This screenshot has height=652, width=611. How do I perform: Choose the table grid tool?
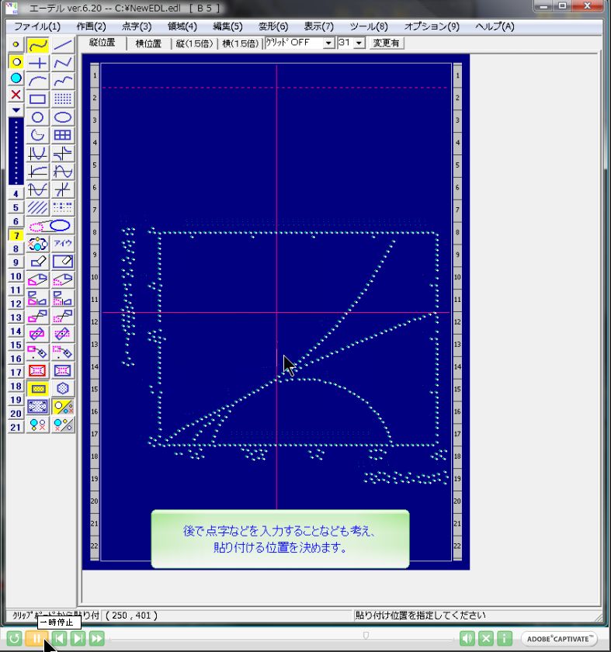(63, 135)
